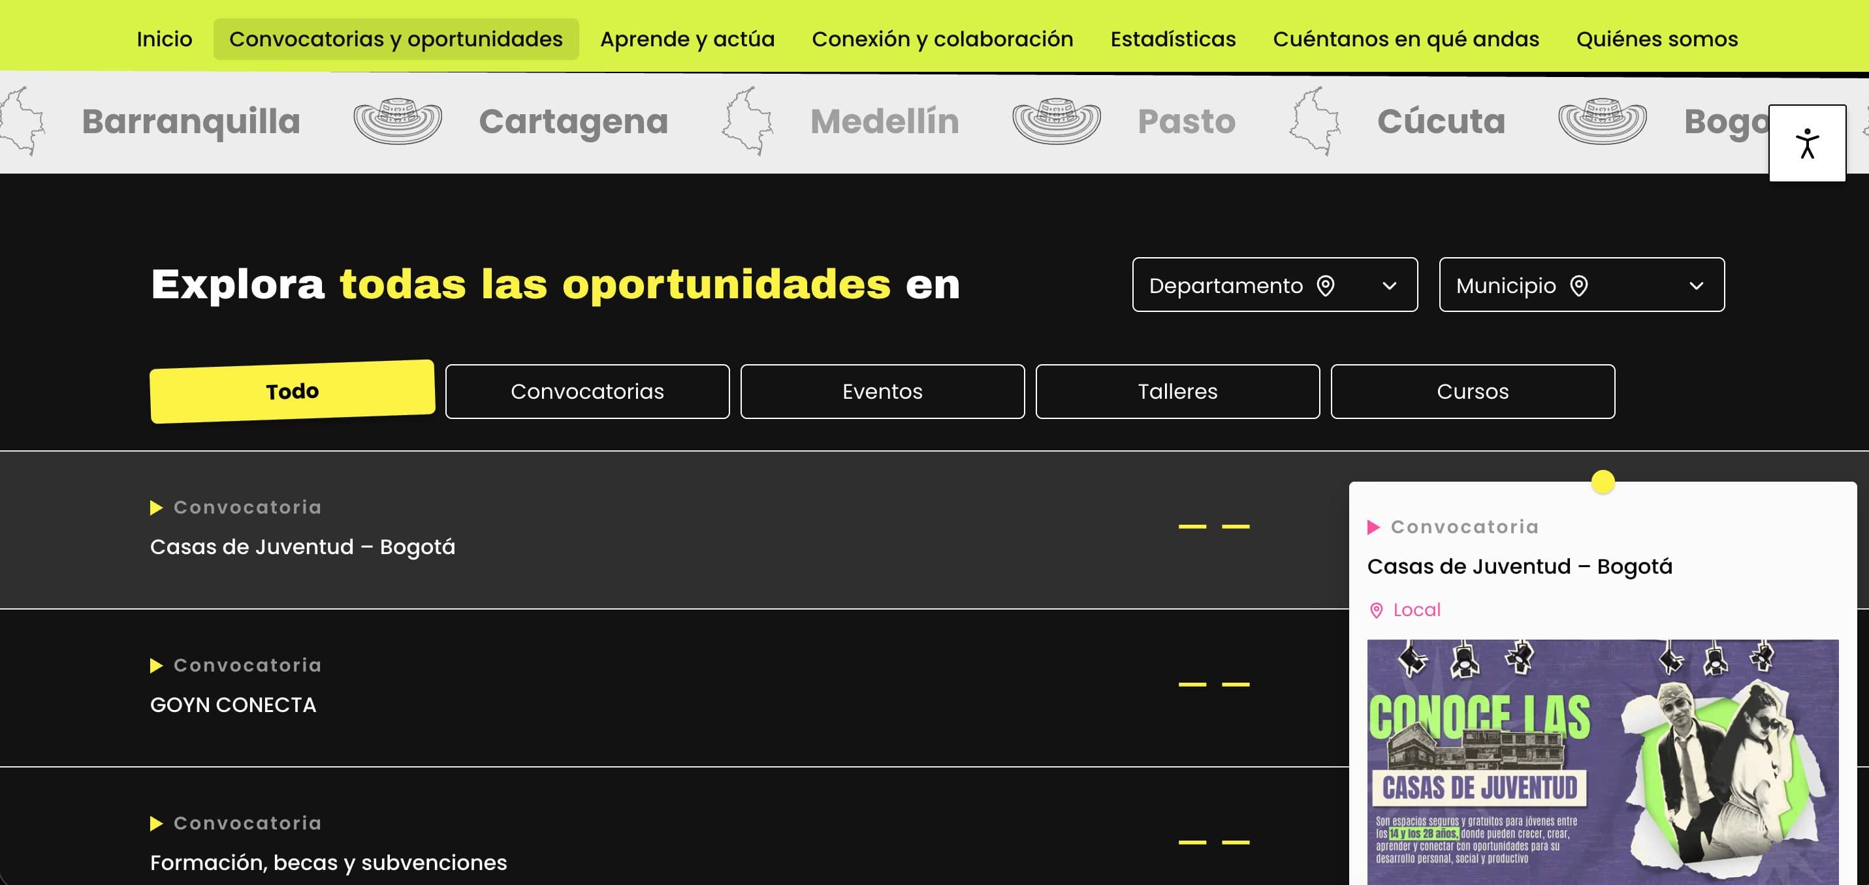Click yellow dashes on Formación, becas row
Image resolution: width=1869 pixels, height=885 pixels.
[1214, 842]
